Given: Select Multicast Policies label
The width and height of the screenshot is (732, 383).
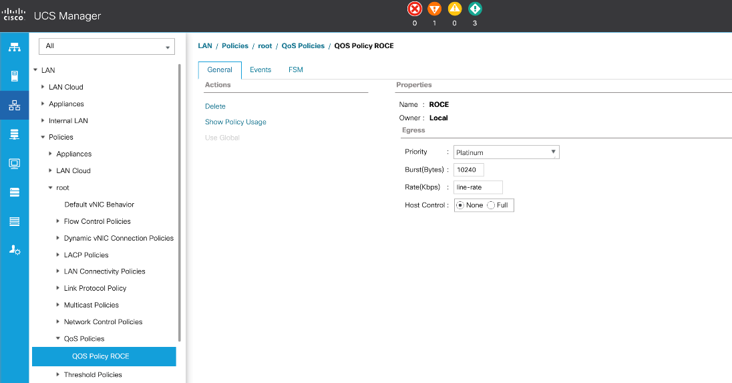Looking at the screenshot, I should coord(91,305).
